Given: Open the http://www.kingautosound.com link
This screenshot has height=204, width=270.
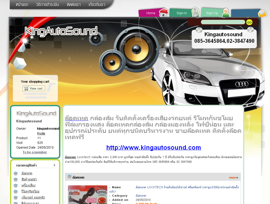Looking at the screenshot, I should coord(154,148).
